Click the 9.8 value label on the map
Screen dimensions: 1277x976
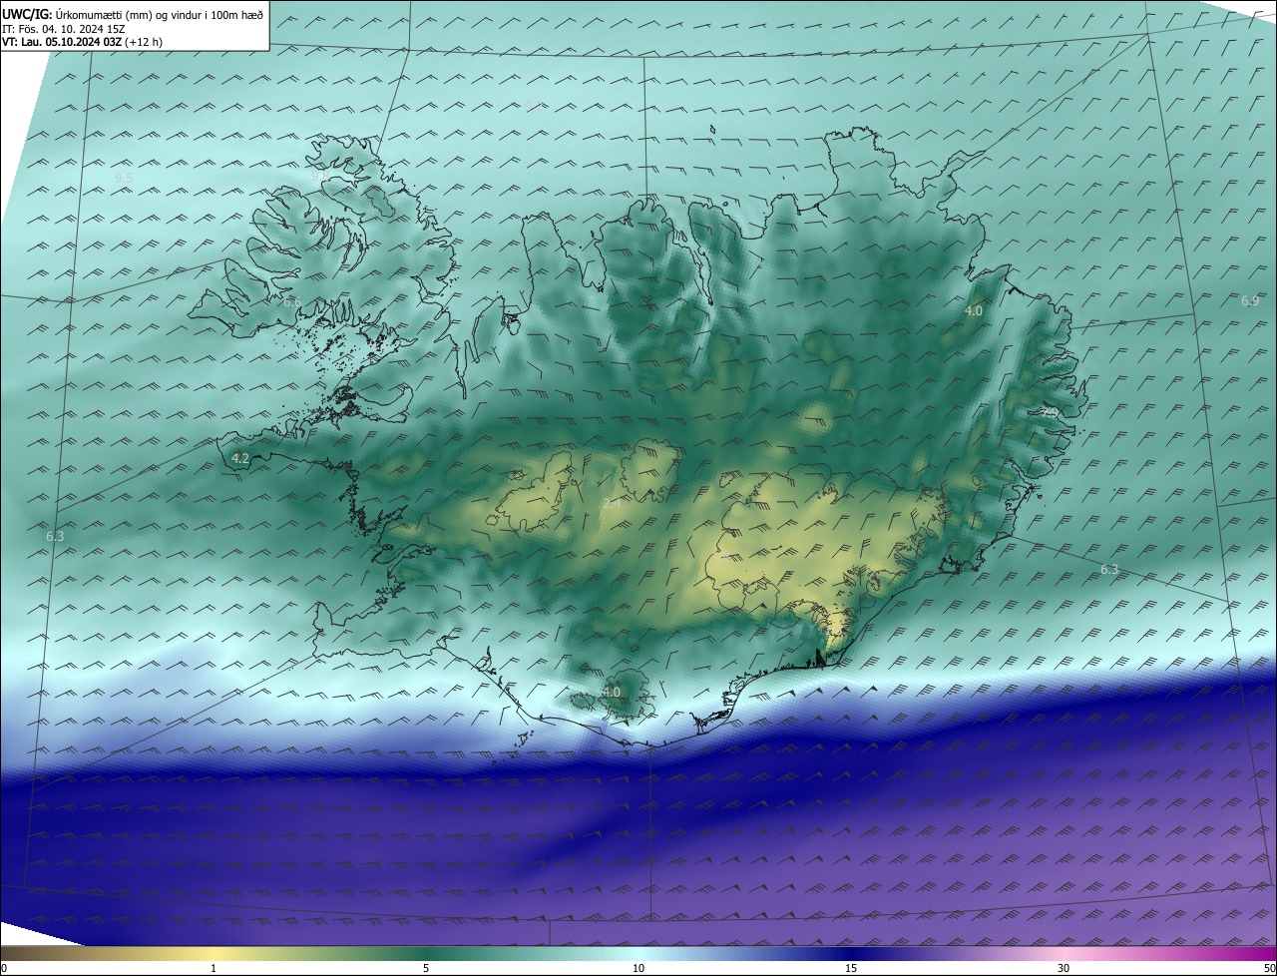[x=320, y=175]
